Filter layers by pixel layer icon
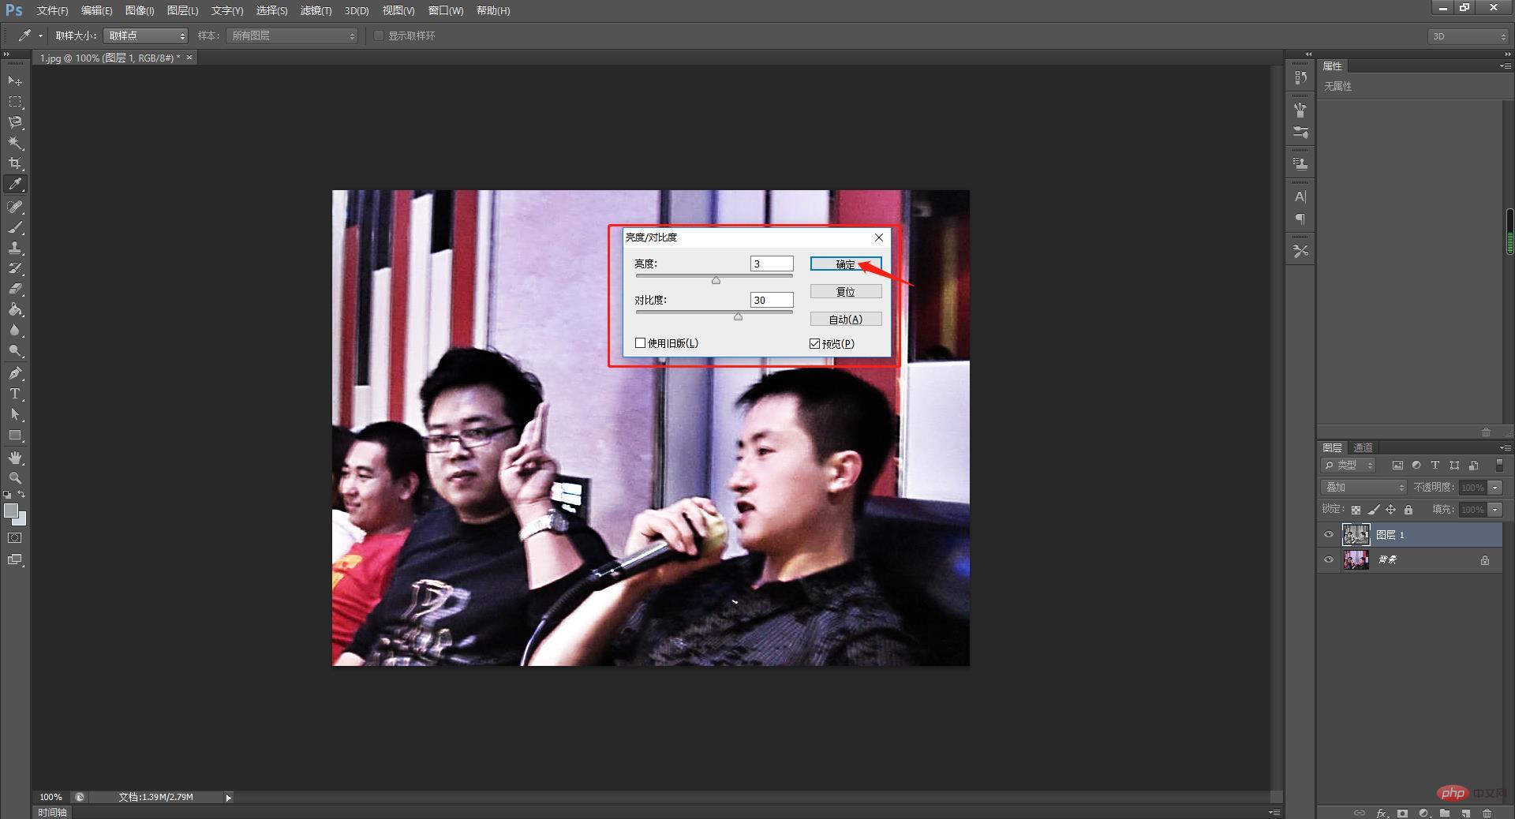 coord(1397,466)
